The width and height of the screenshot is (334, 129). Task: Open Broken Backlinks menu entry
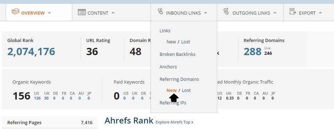click(178, 54)
